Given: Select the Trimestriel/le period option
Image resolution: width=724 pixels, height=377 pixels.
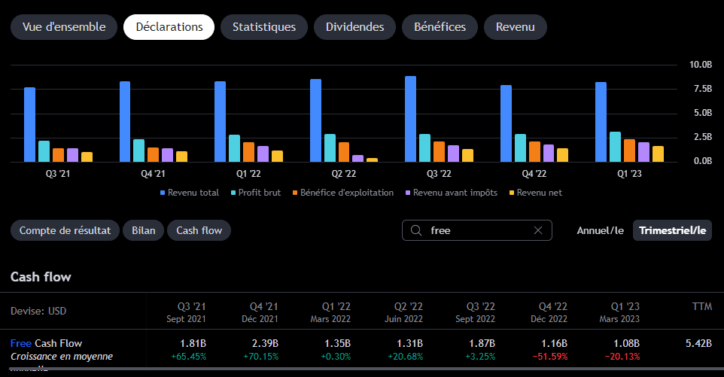Looking at the screenshot, I should point(672,230).
